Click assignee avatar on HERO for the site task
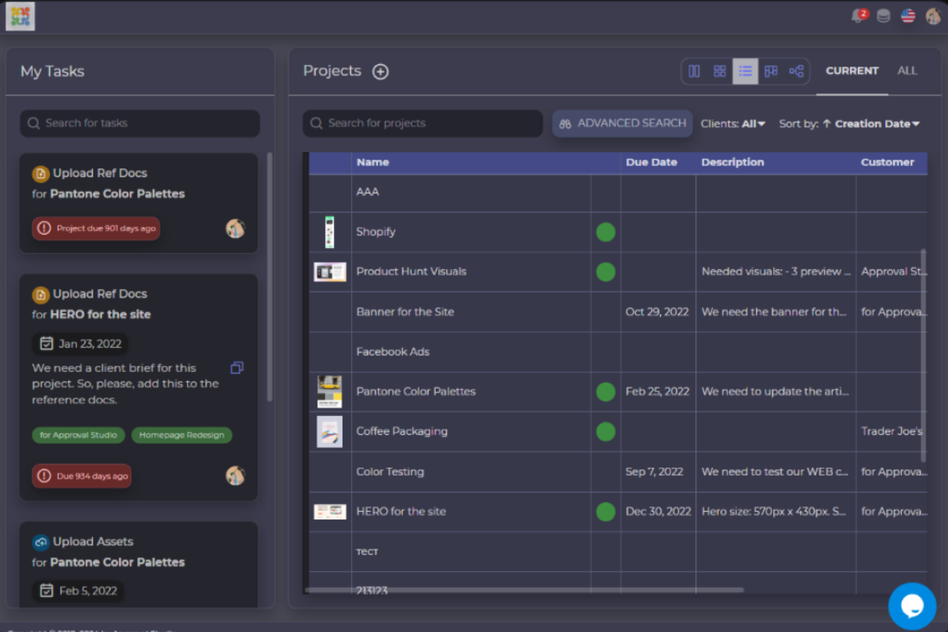The width and height of the screenshot is (948, 632). [x=235, y=476]
